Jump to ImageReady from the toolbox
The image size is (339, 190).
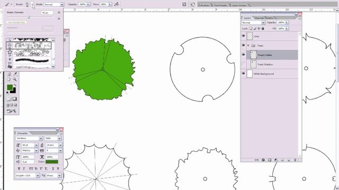click(12, 111)
